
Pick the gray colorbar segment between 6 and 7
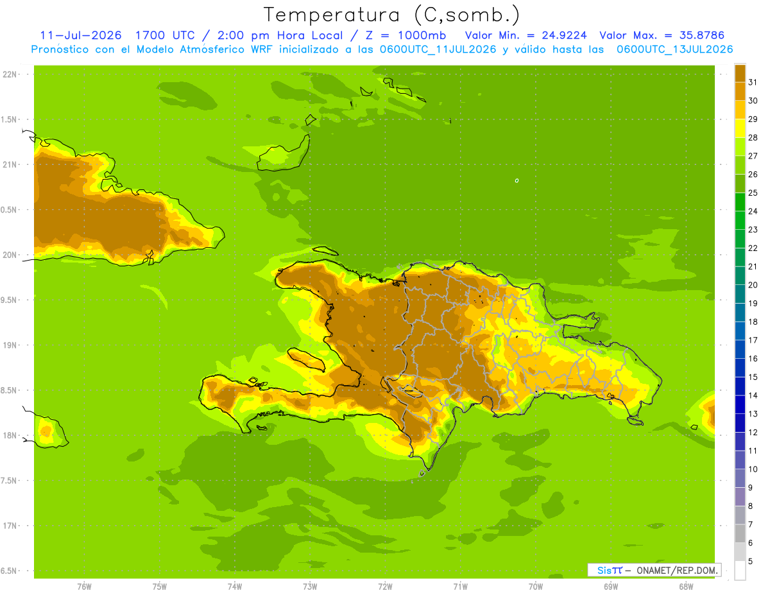click(740, 534)
